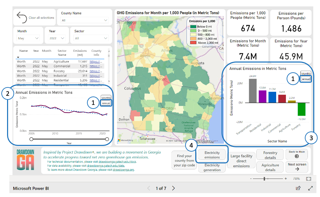Open Forestry details
This screenshot has height=197, width=320.
pyautogui.click(x=269, y=155)
